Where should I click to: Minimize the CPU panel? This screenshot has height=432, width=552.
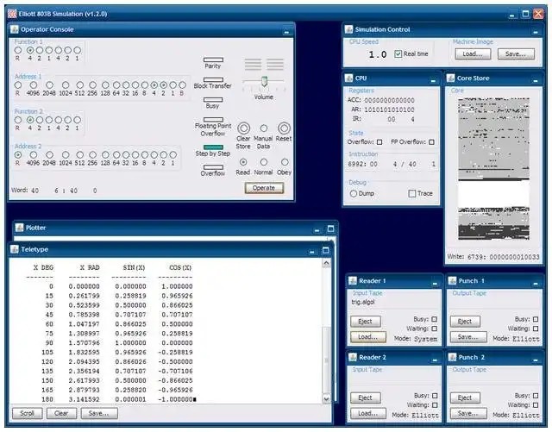coord(433,81)
